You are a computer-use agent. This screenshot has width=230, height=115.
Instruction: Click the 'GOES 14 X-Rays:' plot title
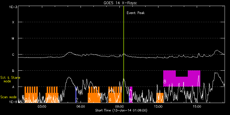click(120, 3)
